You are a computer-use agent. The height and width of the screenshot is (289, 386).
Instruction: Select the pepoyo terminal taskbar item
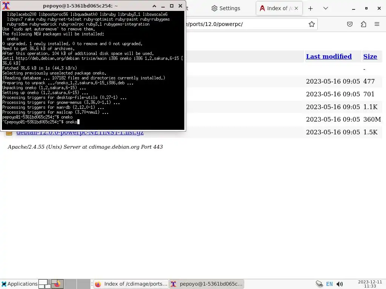pyautogui.click(x=207, y=284)
